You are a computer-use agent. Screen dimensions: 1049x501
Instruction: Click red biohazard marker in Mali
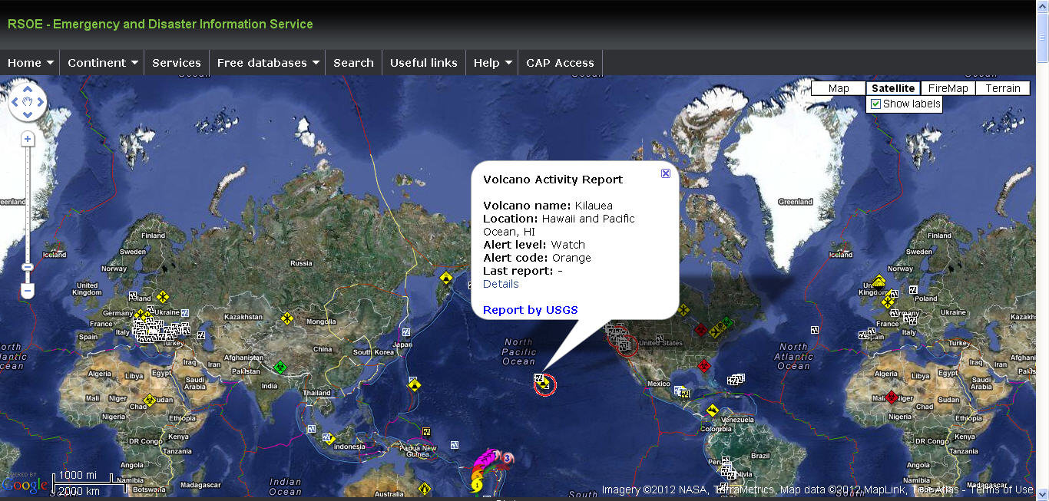[891, 397]
